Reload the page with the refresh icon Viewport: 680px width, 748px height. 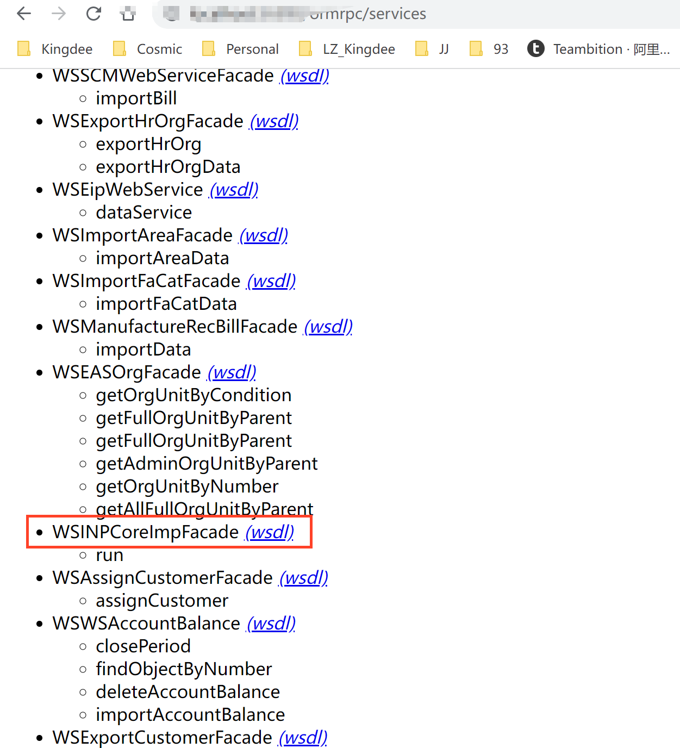(x=93, y=14)
